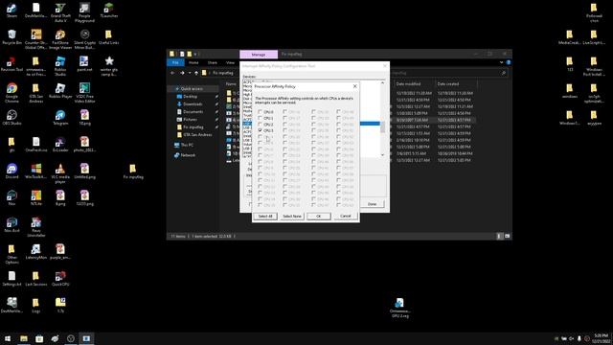Open the Grand Theft Auto V shortcut

tap(60, 12)
